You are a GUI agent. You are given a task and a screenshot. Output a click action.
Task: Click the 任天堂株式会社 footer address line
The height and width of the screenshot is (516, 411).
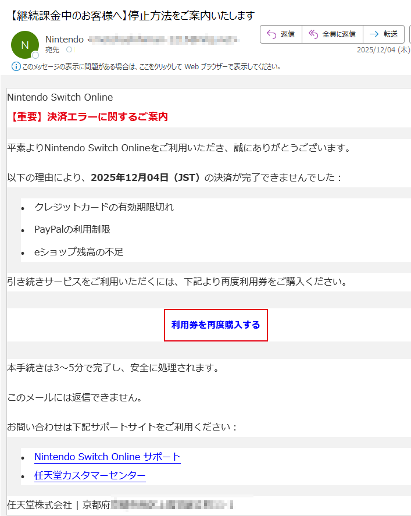(x=120, y=504)
